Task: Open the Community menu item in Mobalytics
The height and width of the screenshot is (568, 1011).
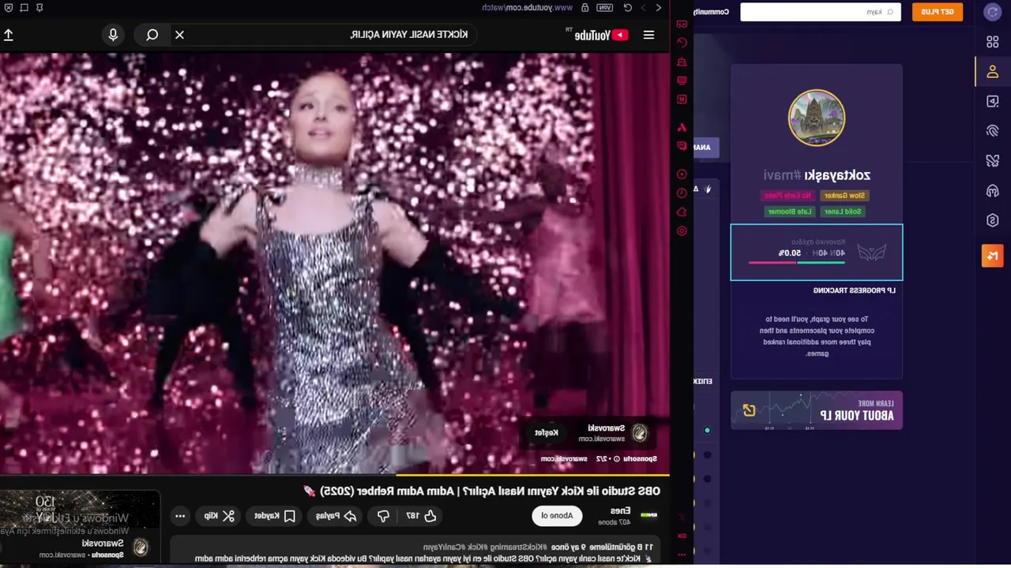Action: pyautogui.click(x=712, y=12)
